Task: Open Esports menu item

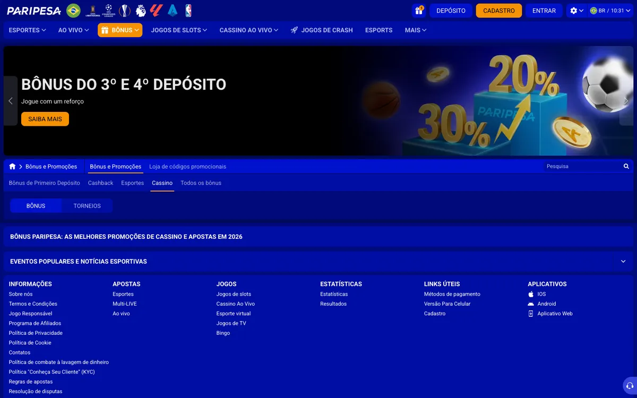Action: coord(379,30)
